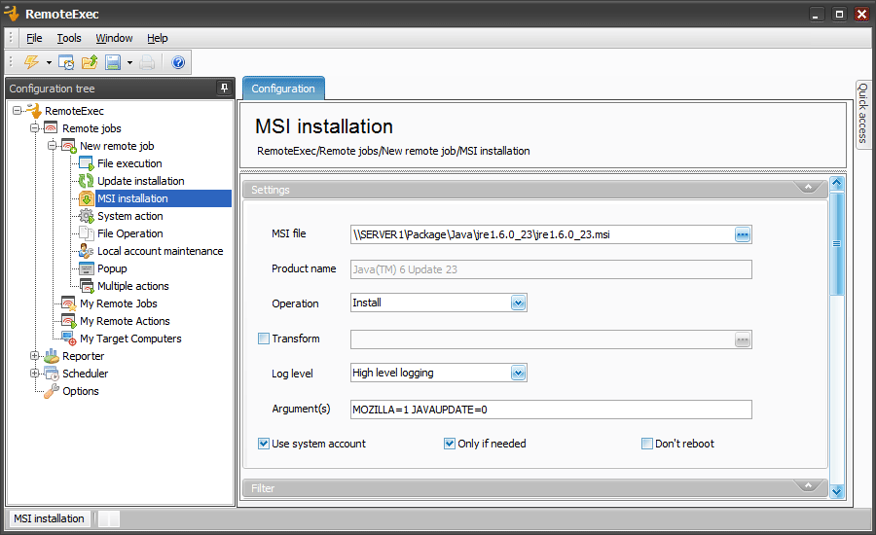The height and width of the screenshot is (535, 876).
Task: Select the Configuration tab
Action: 283,89
